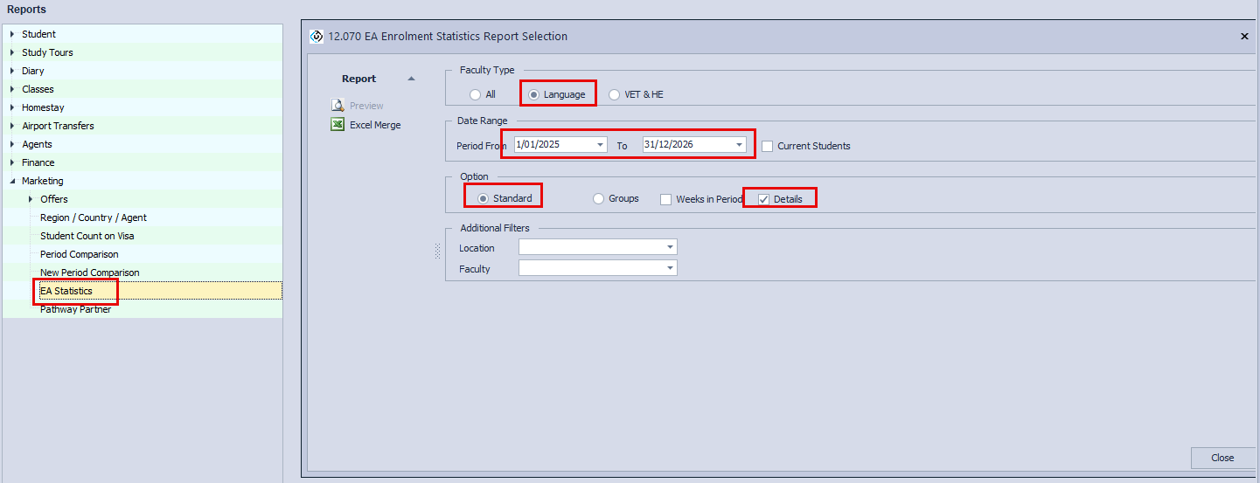Click the Excel Merge icon
Screen dimensions: 1260x483
[338, 125]
